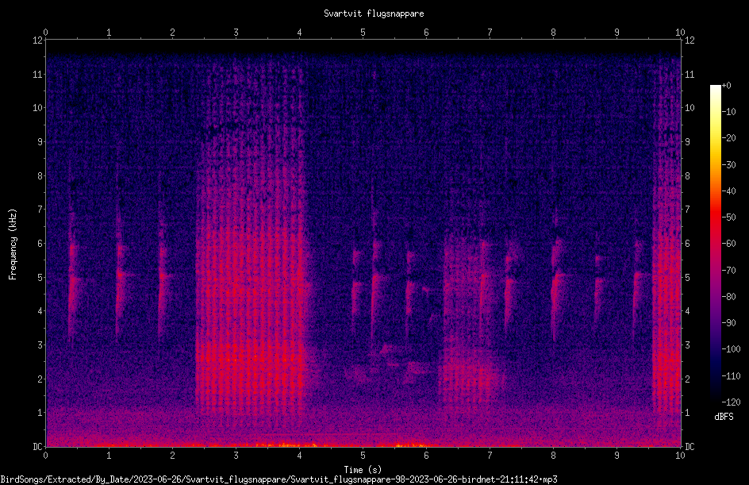Screen dimensions: 749x485
Task: Click the '-110' color scale label
Action: (731, 376)
